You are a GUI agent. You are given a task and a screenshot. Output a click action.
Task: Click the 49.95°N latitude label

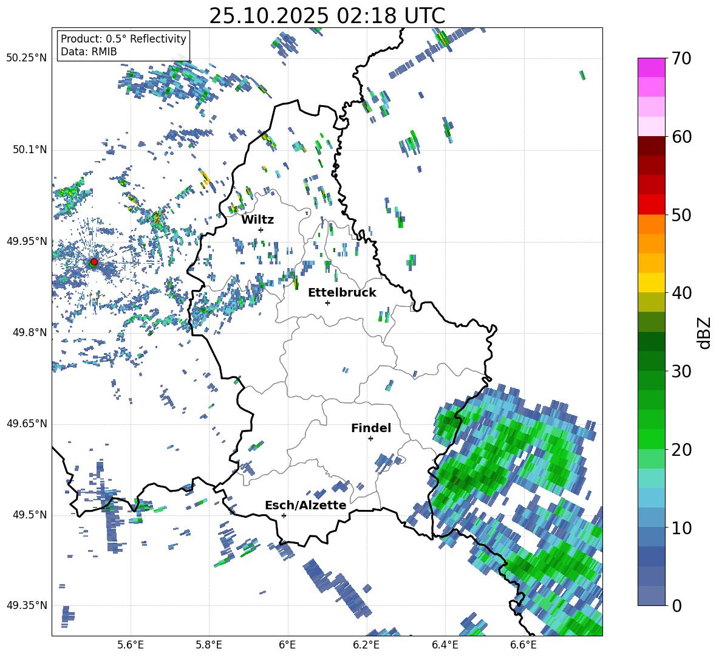point(27,241)
